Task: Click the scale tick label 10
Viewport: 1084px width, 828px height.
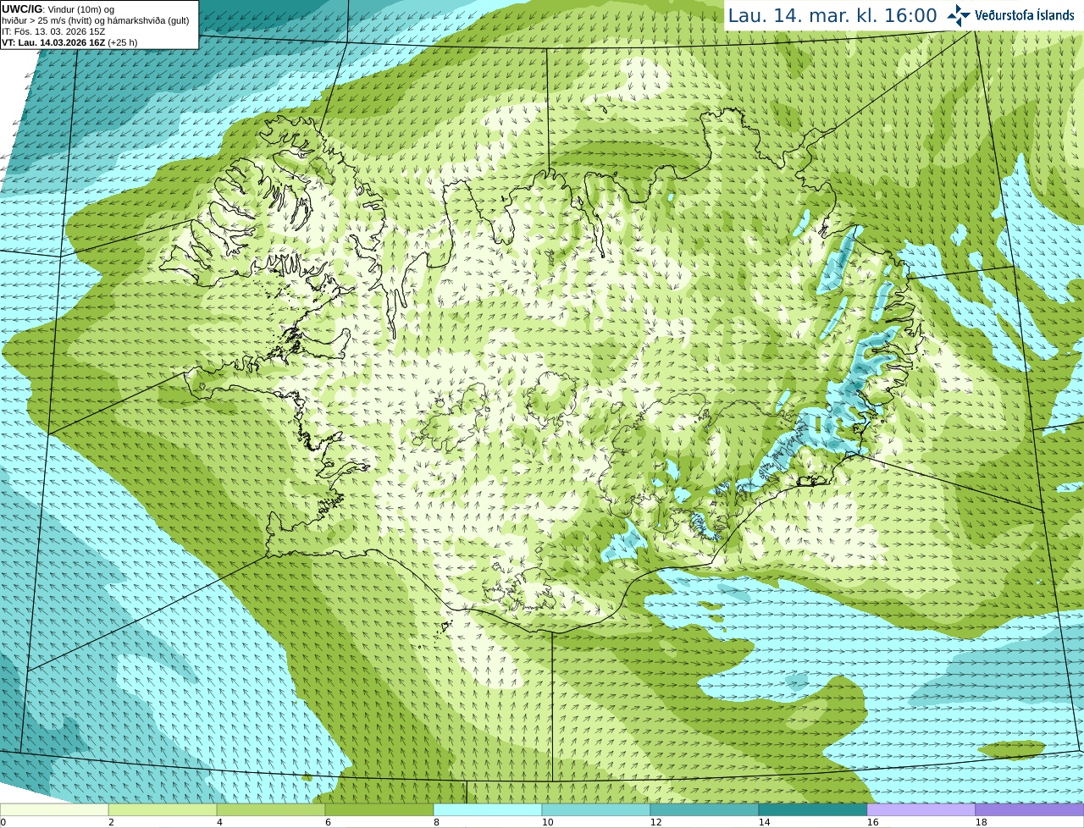Action: point(547,822)
